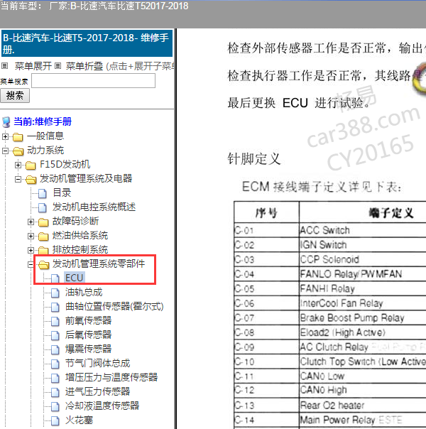
Task: Open the 爆震传感器 page
Action: 88,349
